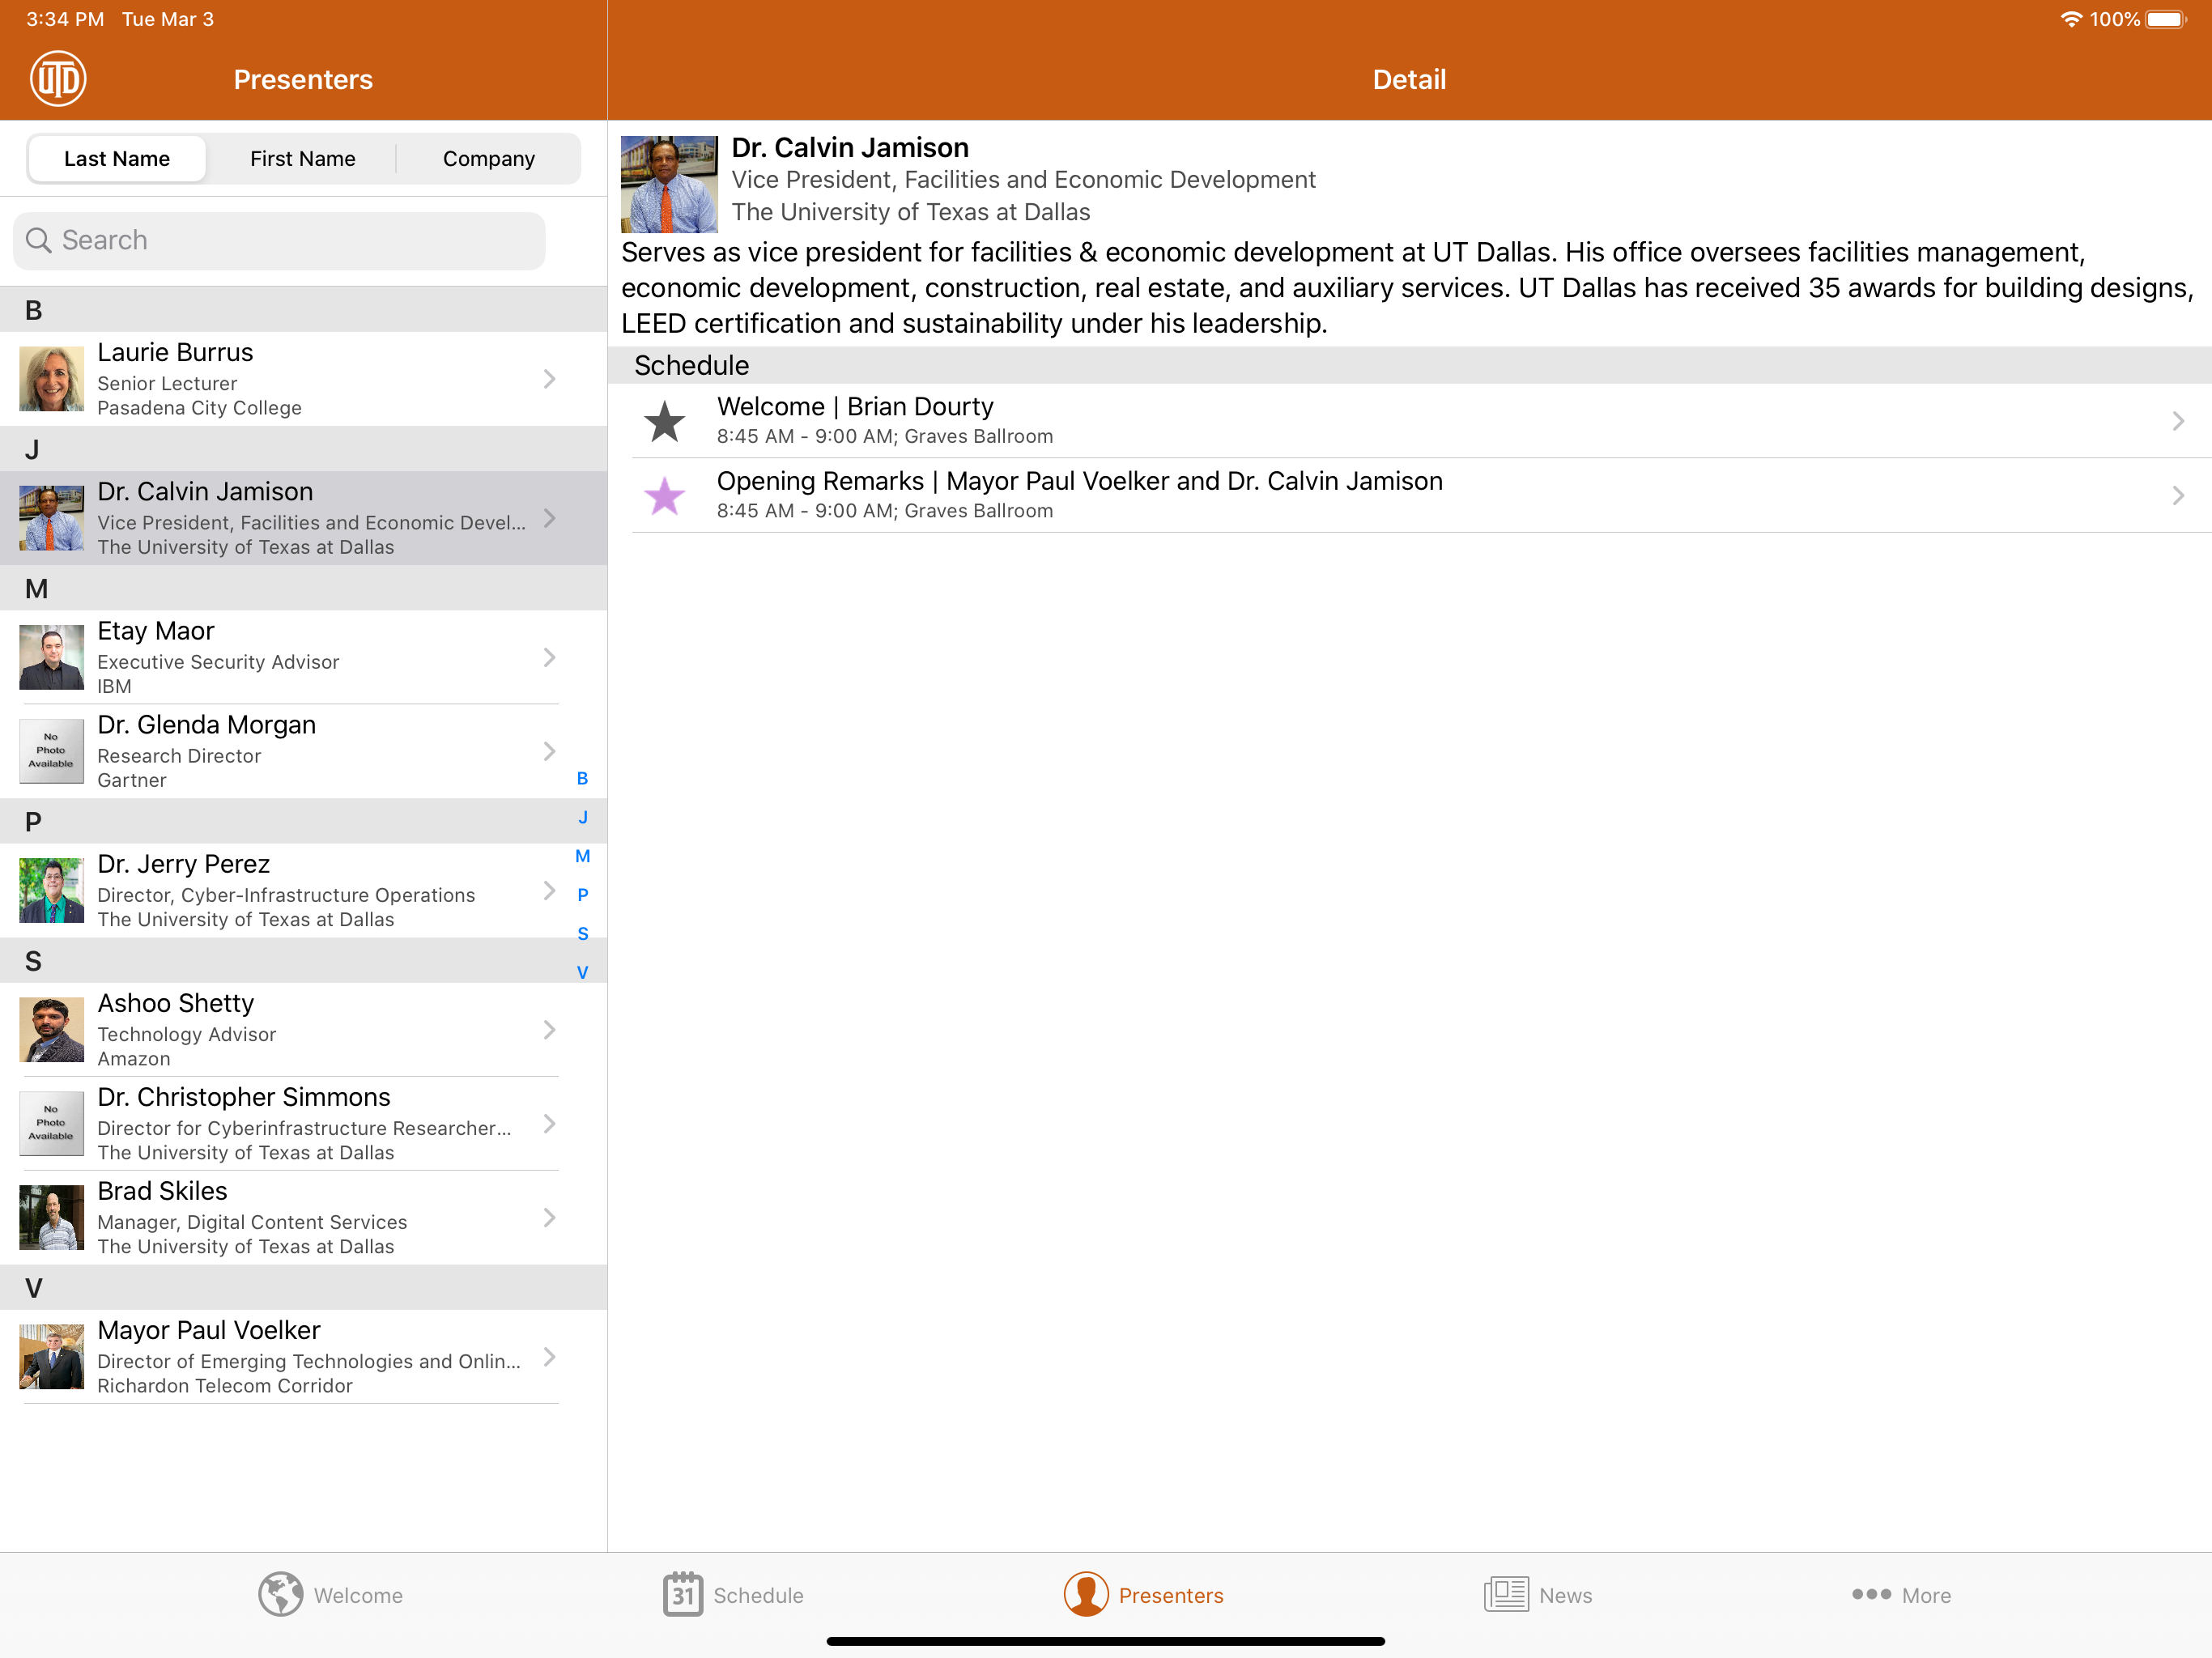2212x1658 pixels.
Task: Jump to index letter P
Action: [x=582, y=895]
